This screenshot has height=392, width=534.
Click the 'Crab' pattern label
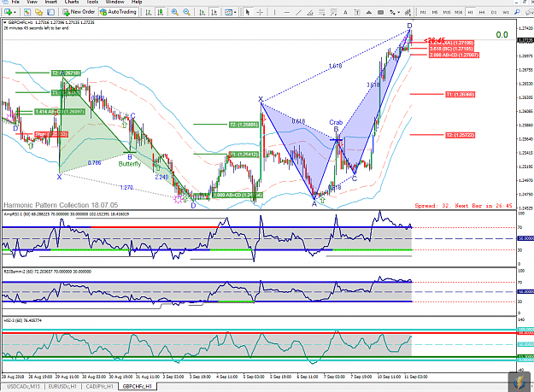[336, 122]
